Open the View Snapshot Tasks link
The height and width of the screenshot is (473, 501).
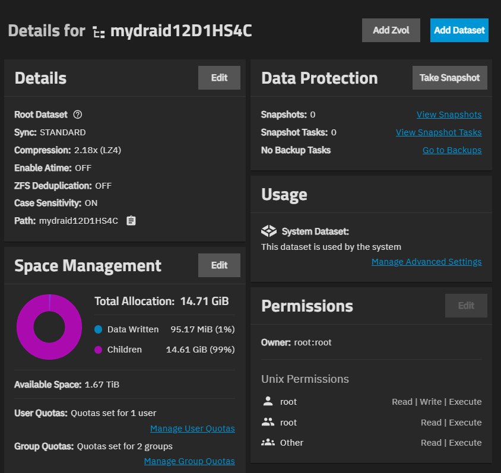(439, 132)
